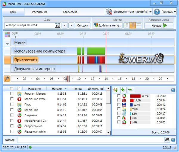The width and height of the screenshot is (179, 152).
Task: Click the green minus collapse icon
Action: 130,90
